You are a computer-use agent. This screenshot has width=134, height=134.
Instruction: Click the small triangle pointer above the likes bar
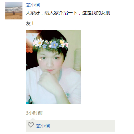tap(33, 119)
